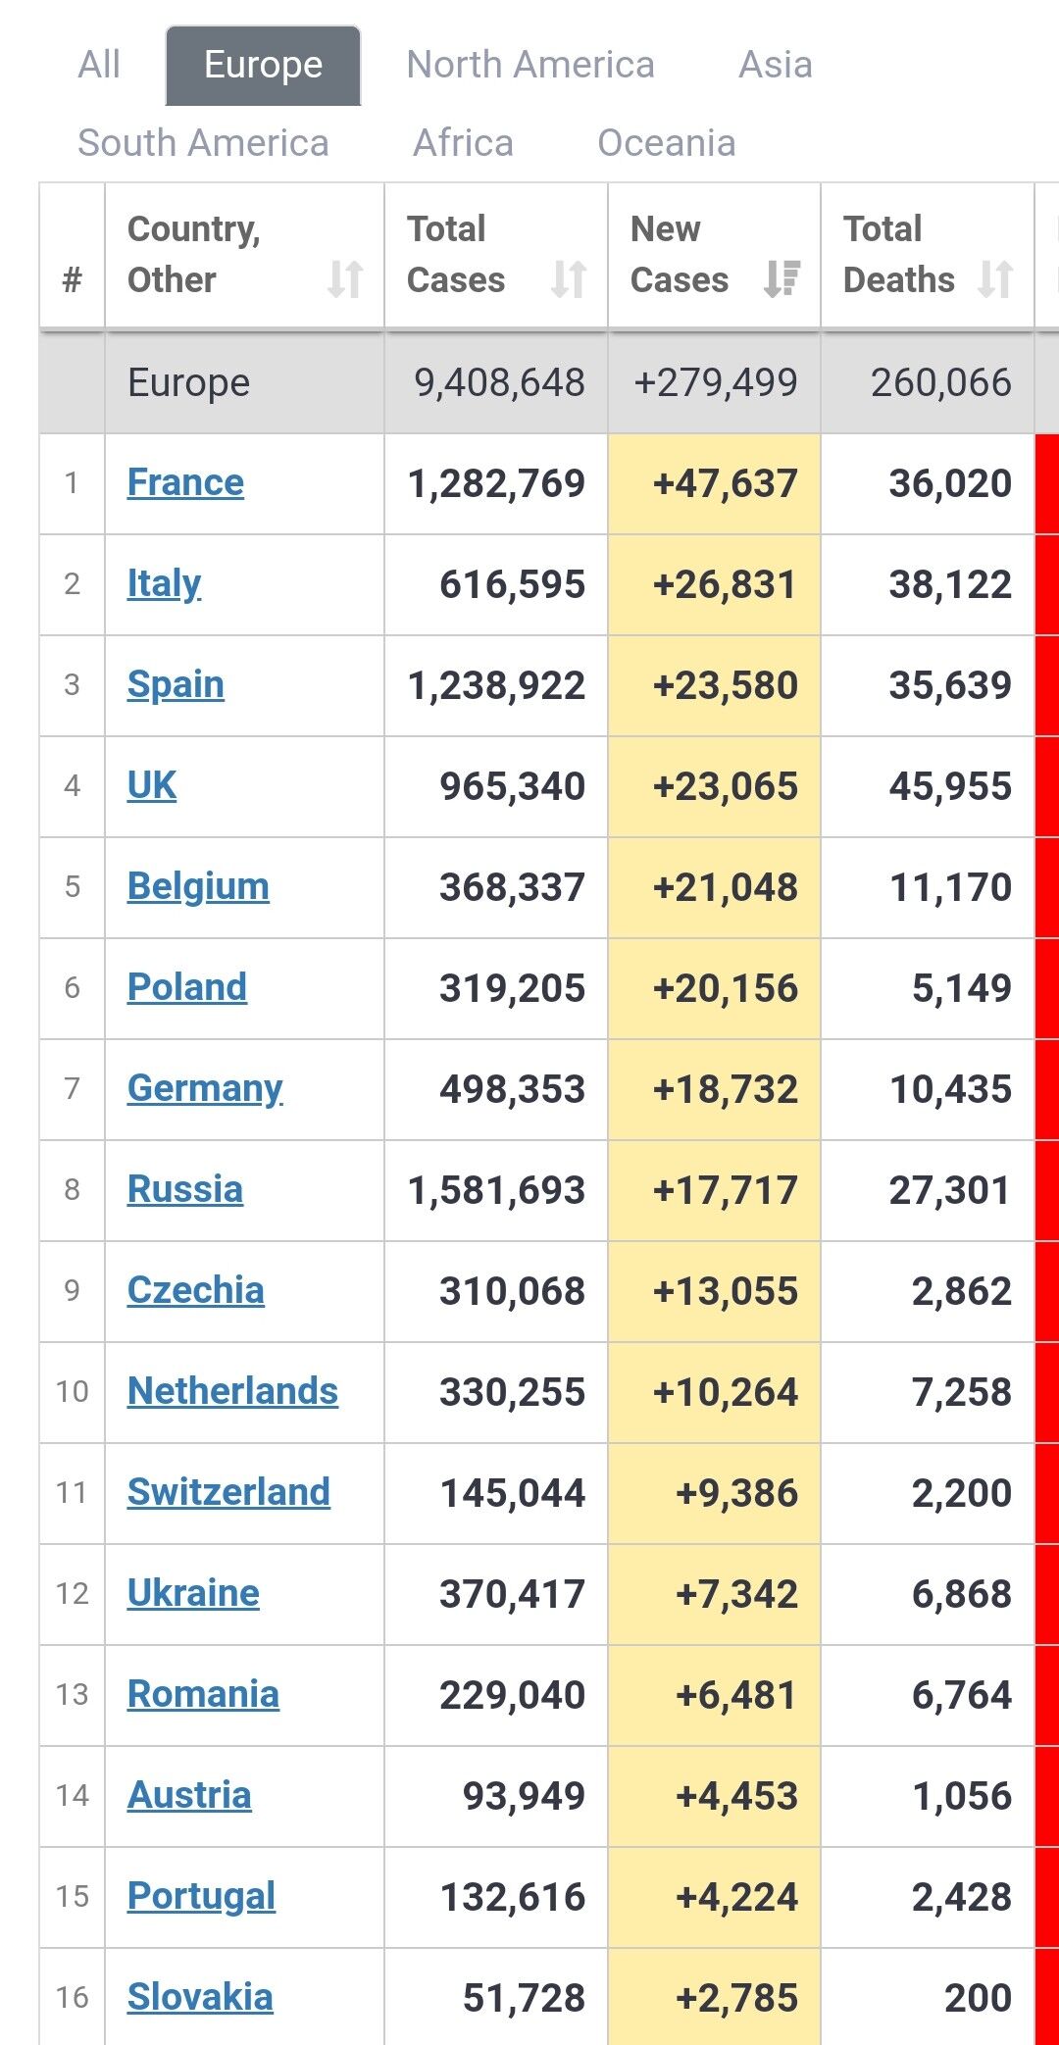Open the Asia tab
Screen dimensions: 1059x2045
(776, 65)
